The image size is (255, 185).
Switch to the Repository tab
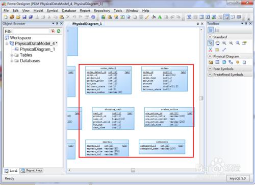[32, 171]
